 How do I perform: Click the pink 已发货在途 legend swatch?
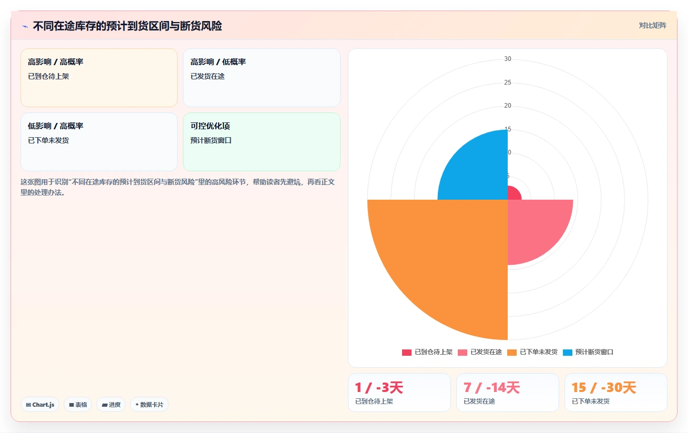pyautogui.click(x=463, y=352)
